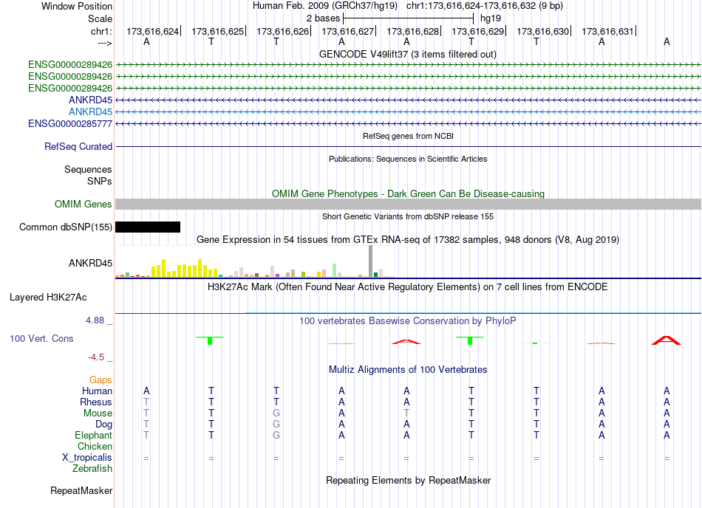Open RefSeq Curated track label
This screenshot has height=508, width=702.
pos(78,147)
